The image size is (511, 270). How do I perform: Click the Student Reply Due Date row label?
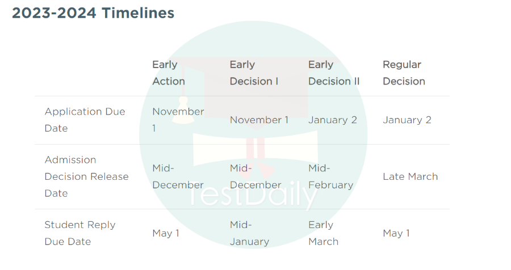click(80, 233)
